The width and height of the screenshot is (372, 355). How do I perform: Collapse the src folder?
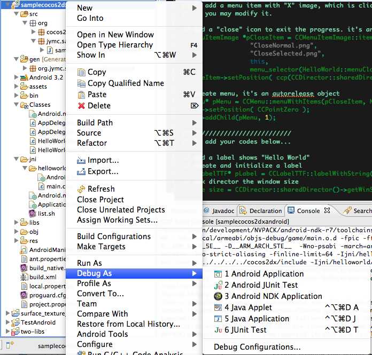click(16, 14)
